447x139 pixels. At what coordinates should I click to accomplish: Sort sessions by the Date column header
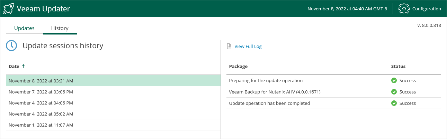pyautogui.click(x=14, y=66)
